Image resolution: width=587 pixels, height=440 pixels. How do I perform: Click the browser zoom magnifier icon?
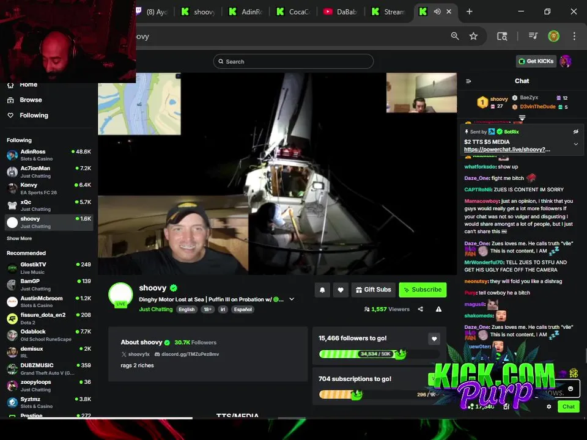tap(455, 36)
